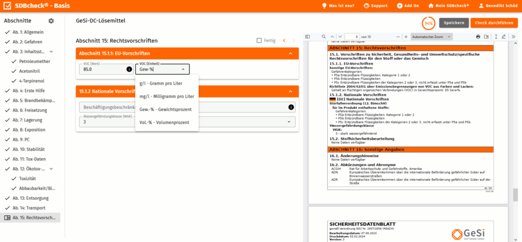This screenshot has width=522, height=242.
Task: Open the Abschnitte settings gear
Action: tap(50, 21)
